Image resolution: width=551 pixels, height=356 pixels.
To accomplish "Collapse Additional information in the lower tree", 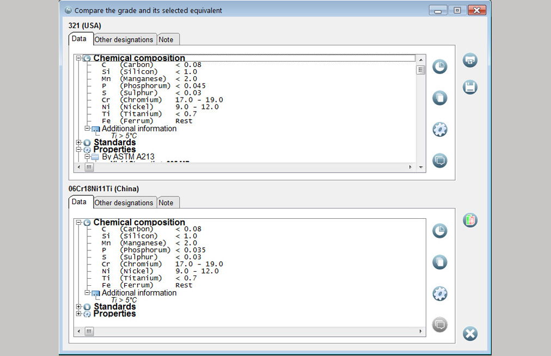I will click(87, 293).
